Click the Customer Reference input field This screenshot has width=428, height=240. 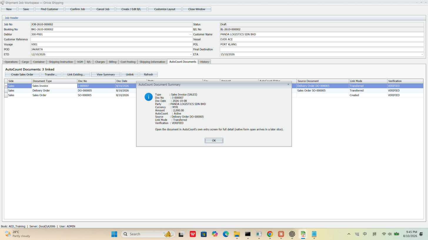coord(111,39)
